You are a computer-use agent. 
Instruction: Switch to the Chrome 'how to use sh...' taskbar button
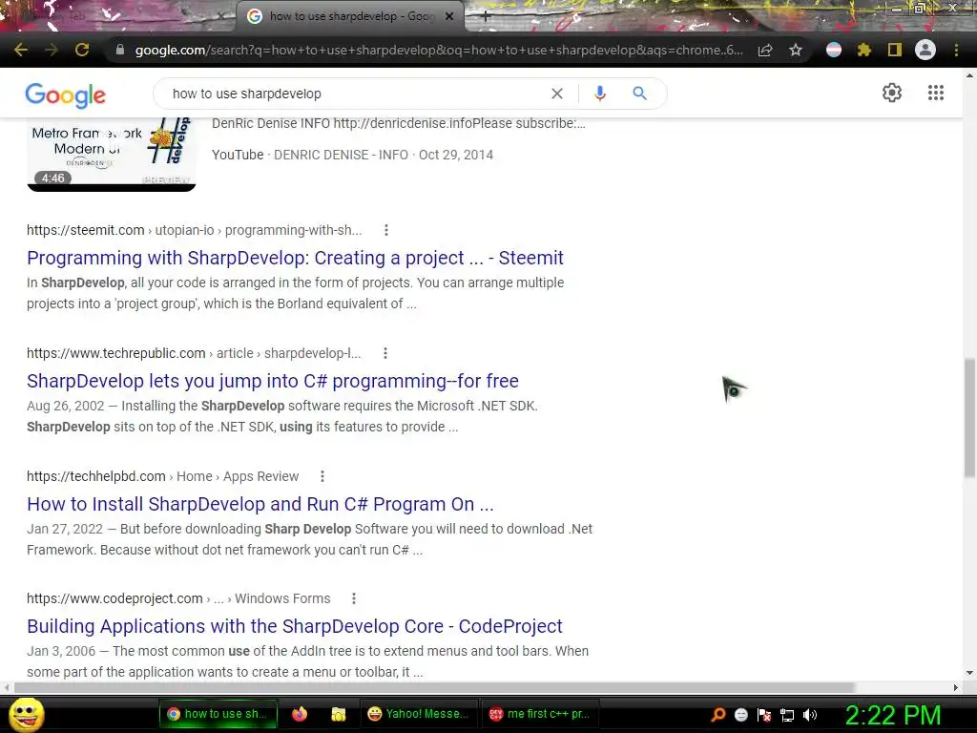217,714
